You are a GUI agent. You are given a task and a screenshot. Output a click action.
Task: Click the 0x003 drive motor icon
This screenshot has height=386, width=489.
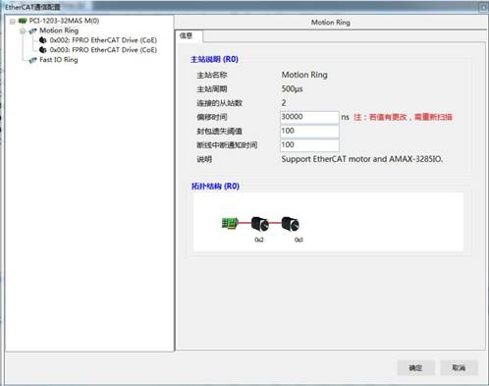pos(43,50)
